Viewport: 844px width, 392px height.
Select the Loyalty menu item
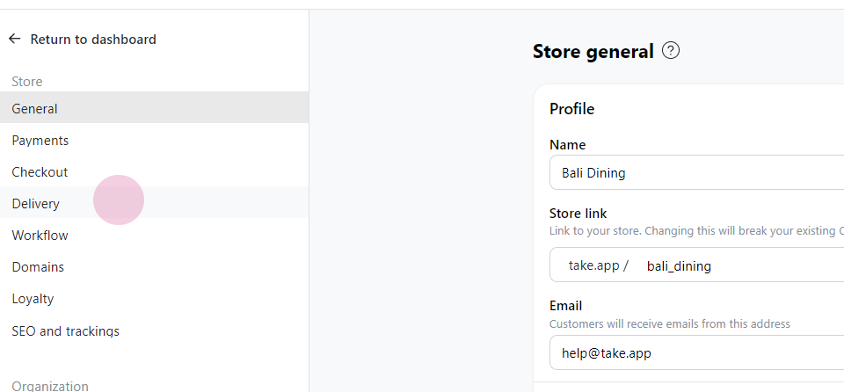click(155, 299)
